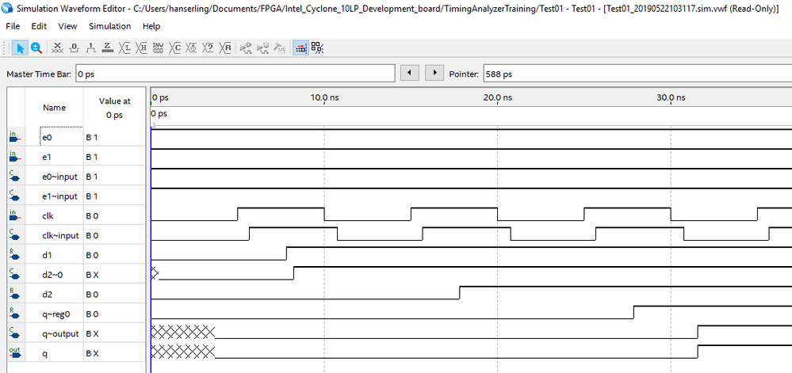Viewport: 792px width, 373px height.
Task: Click input pin icon beside clk
Action: [14, 215]
